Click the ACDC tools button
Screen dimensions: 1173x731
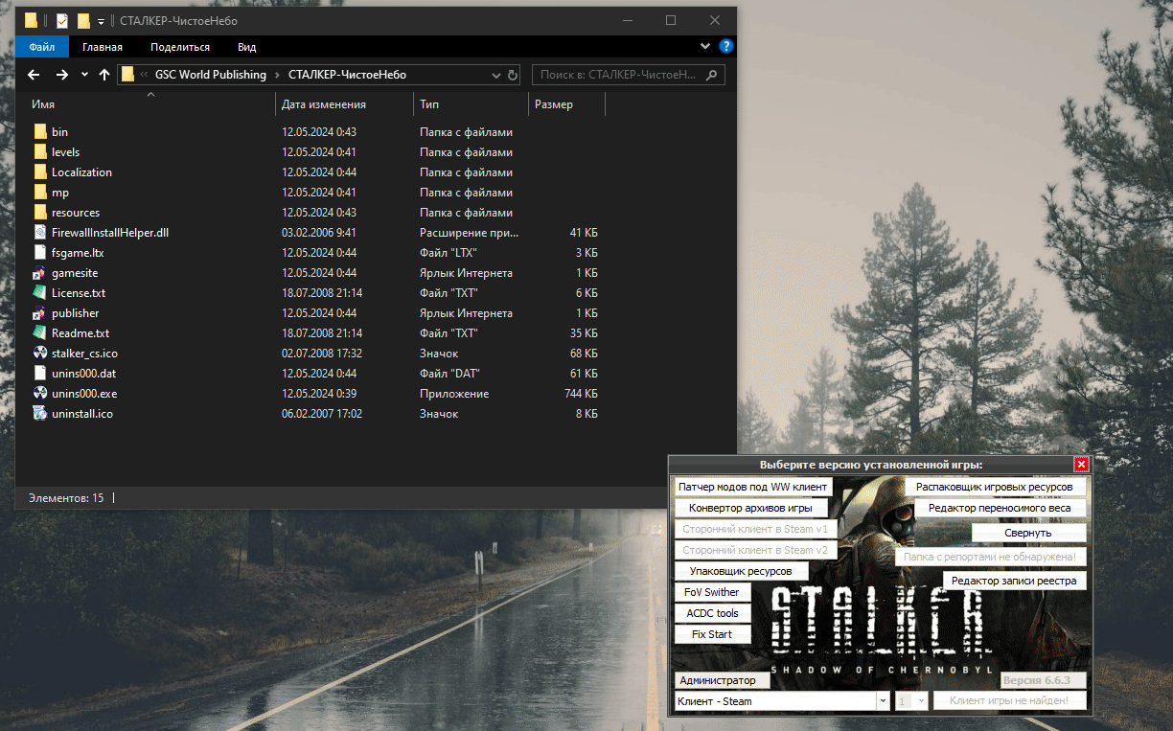[x=713, y=613]
